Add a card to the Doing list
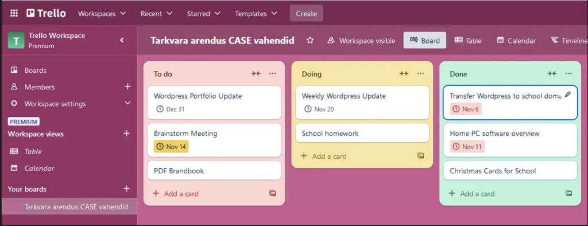Image resolution: width=588 pixels, height=226 pixels. coord(324,156)
